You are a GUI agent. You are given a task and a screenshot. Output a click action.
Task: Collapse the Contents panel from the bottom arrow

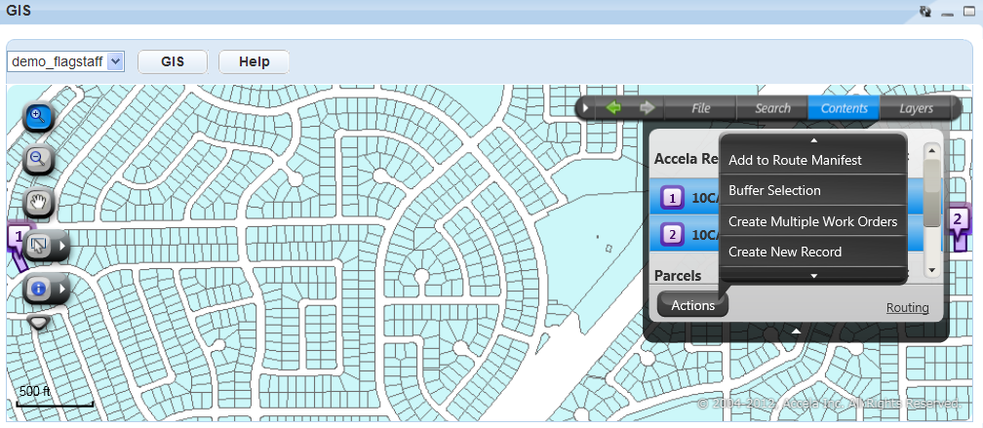click(x=796, y=331)
